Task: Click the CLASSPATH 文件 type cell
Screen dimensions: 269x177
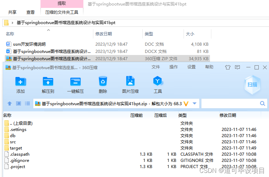Action: 197,154
